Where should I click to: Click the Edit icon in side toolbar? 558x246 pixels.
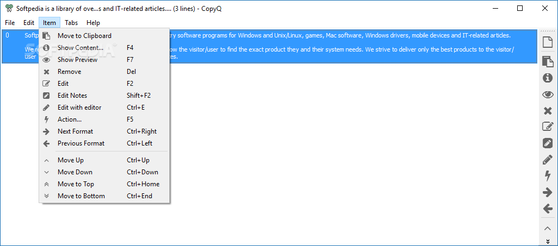548,126
